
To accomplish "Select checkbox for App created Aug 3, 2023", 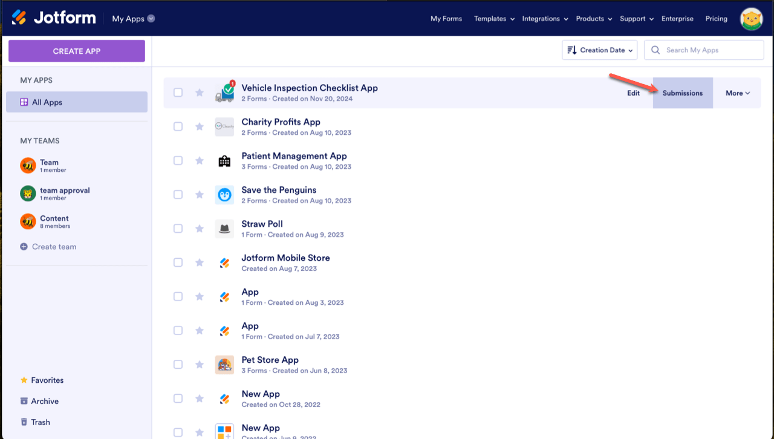I will coord(178,296).
